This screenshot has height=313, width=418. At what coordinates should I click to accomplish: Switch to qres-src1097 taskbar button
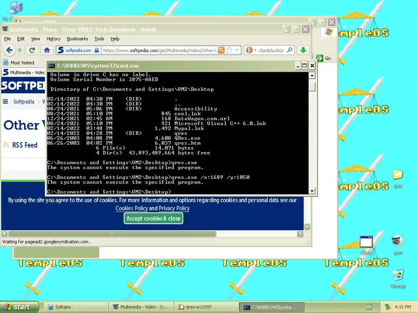pyautogui.click(x=207, y=307)
